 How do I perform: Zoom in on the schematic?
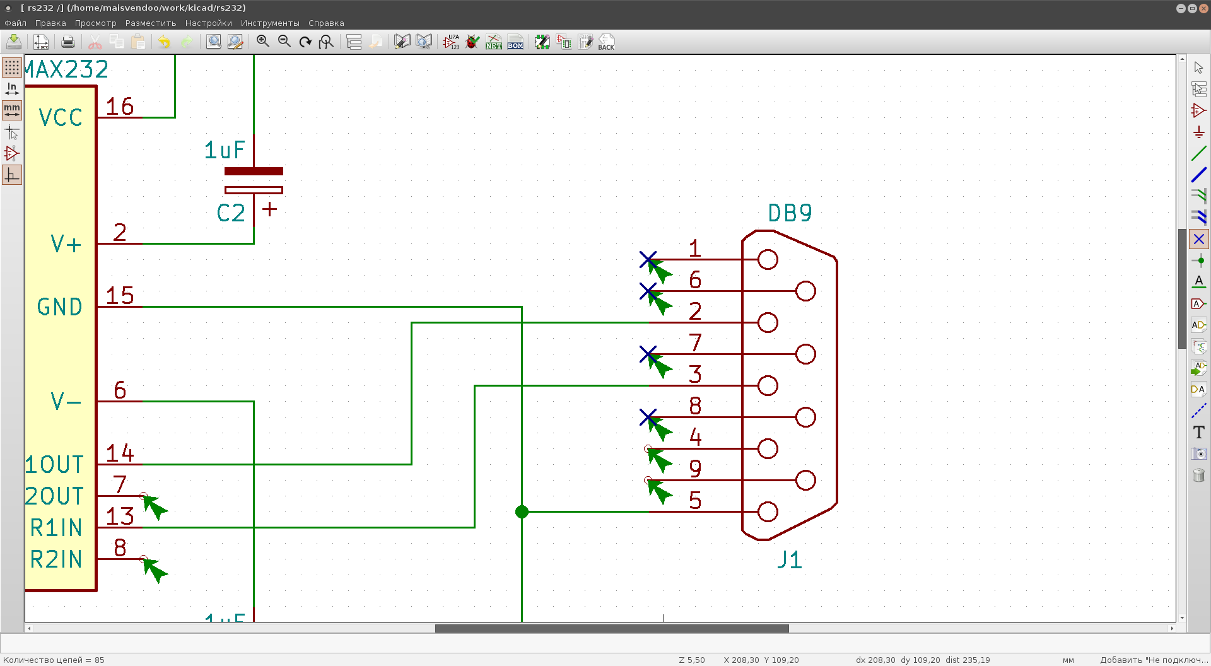263,42
